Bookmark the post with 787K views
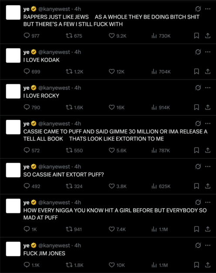The height and width of the screenshot is (273, 216). coord(196,150)
